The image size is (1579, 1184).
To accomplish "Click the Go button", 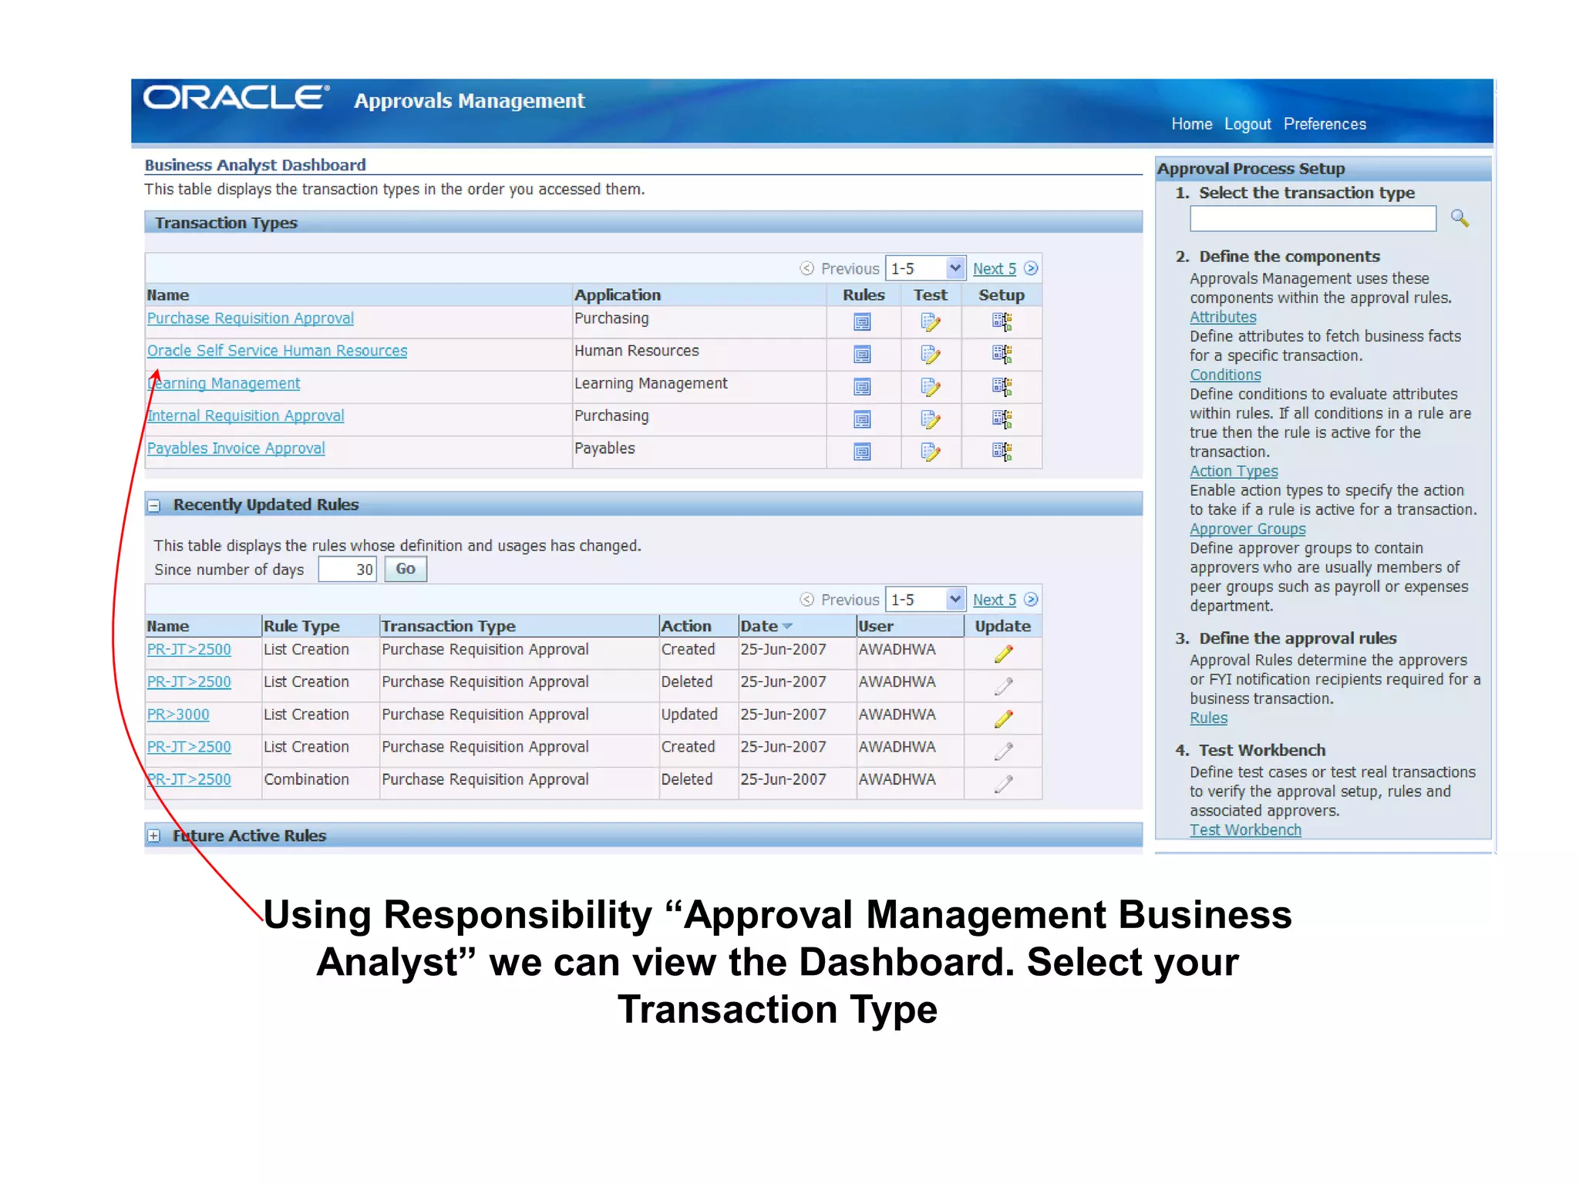I will pos(405,569).
